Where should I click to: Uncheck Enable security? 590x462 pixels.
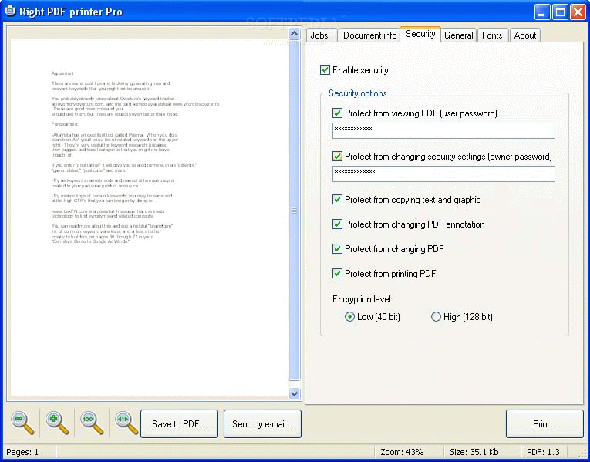pos(325,70)
